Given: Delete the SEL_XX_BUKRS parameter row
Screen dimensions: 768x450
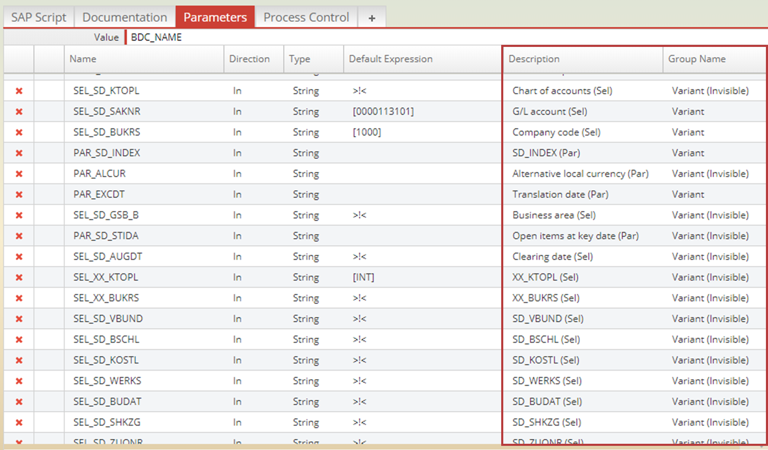Looking at the screenshot, I should [19, 298].
